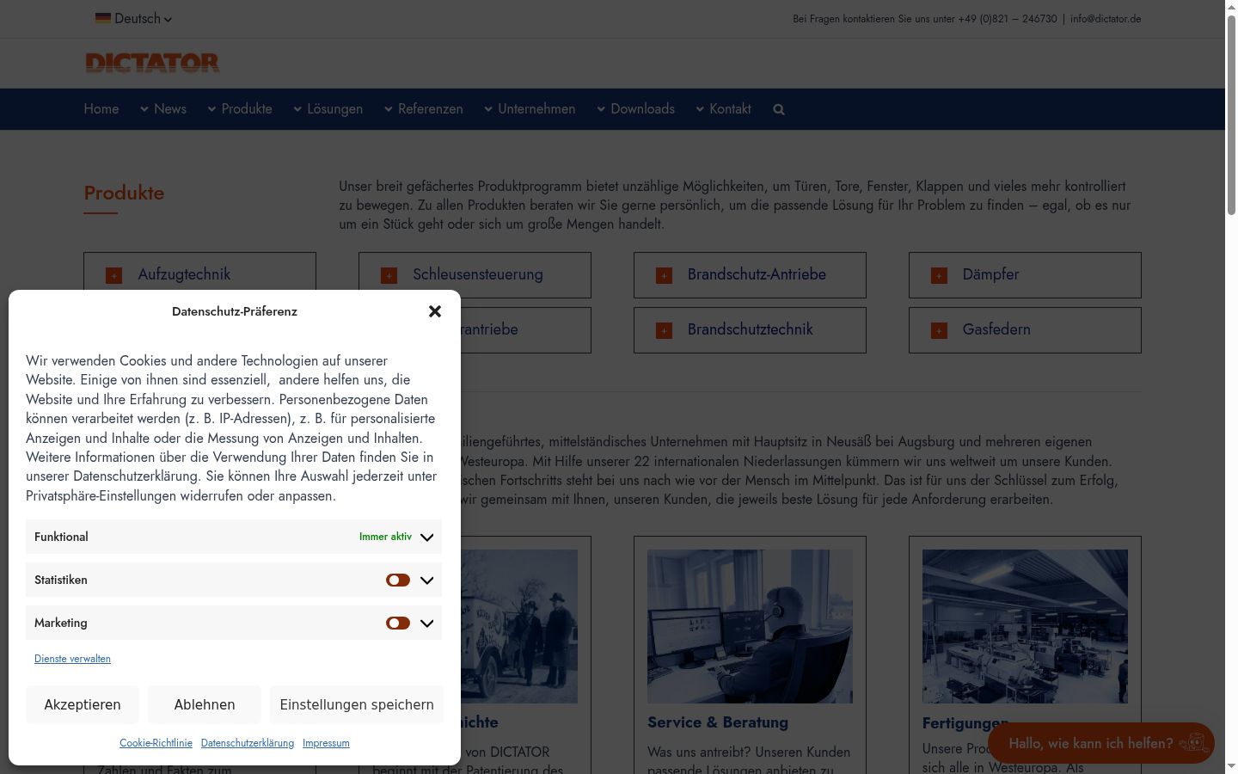This screenshot has height=774, width=1238.
Task: Expand the Funktional cookie category
Action: [x=426, y=537]
